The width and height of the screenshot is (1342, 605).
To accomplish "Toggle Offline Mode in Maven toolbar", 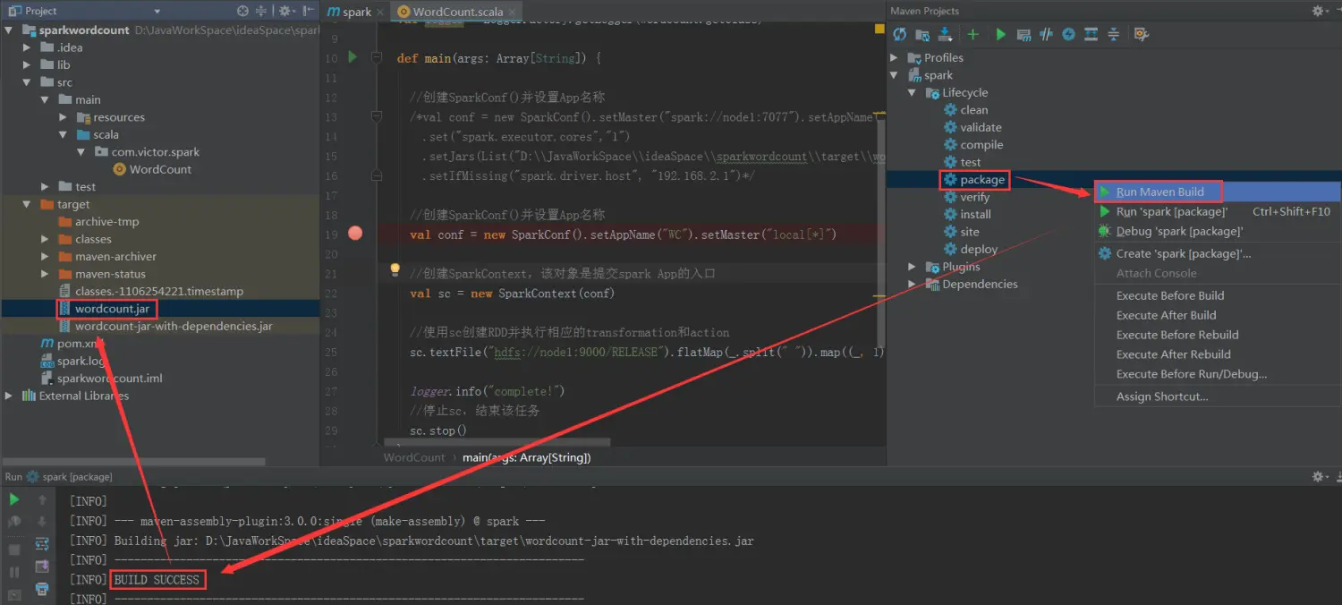I will pyautogui.click(x=1046, y=34).
